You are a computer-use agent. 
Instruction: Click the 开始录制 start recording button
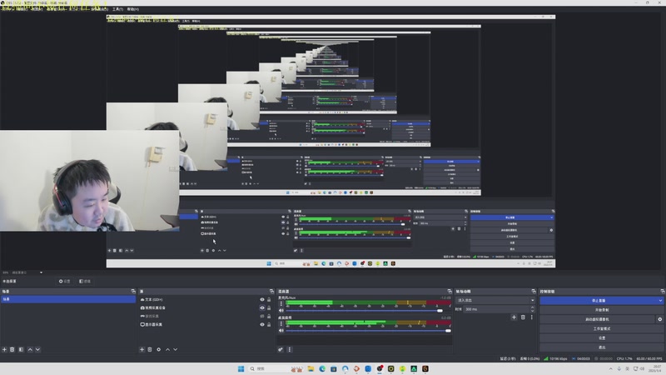(602, 310)
